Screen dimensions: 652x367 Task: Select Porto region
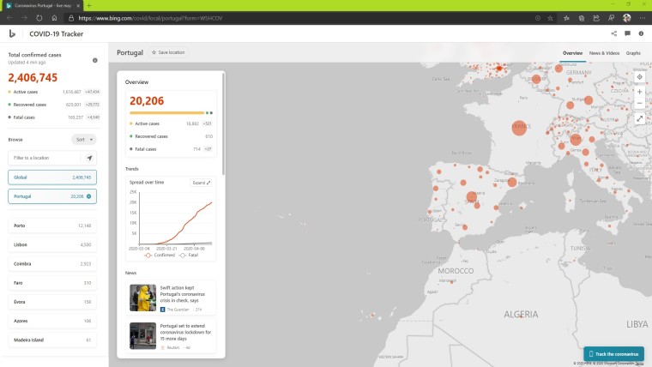52,226
